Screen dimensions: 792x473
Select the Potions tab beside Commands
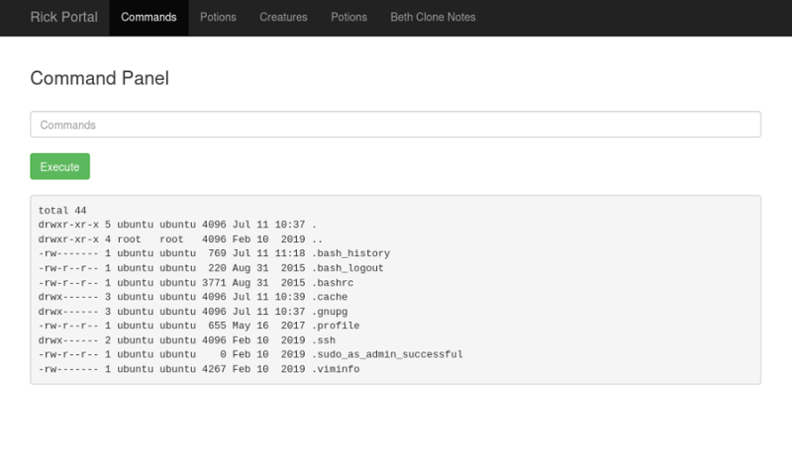pos(218,17)
